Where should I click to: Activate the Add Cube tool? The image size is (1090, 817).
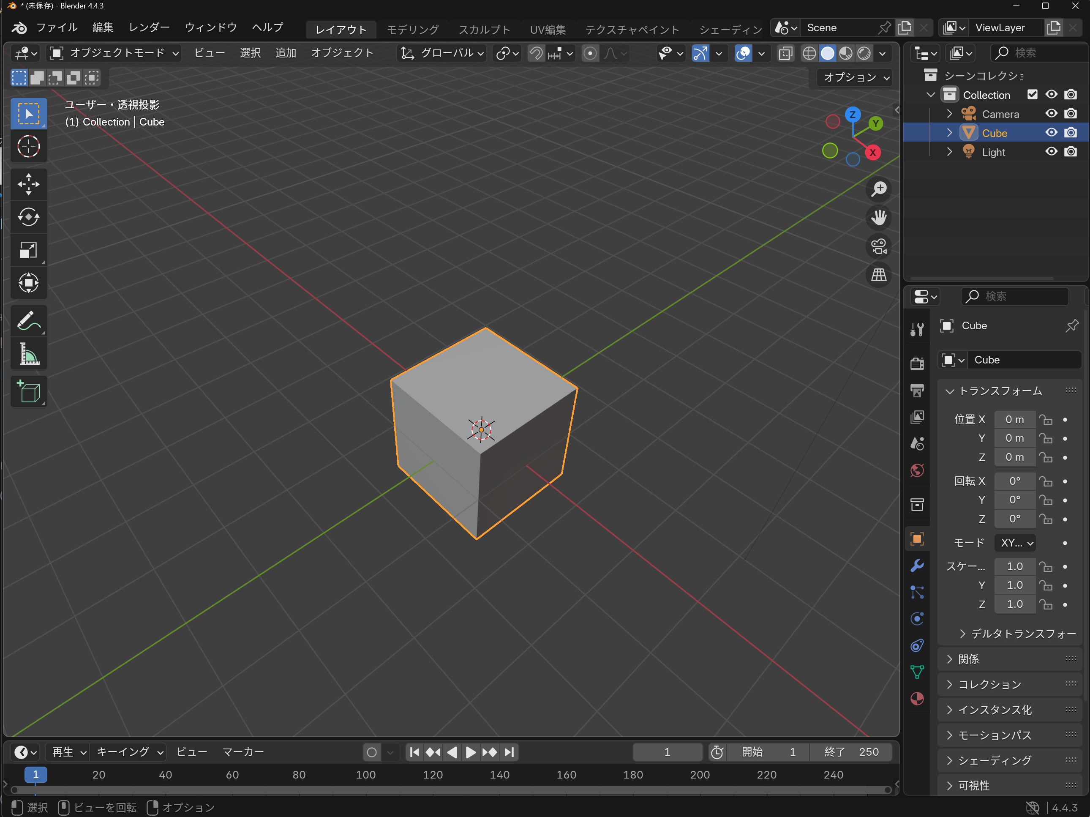point(29,391)
